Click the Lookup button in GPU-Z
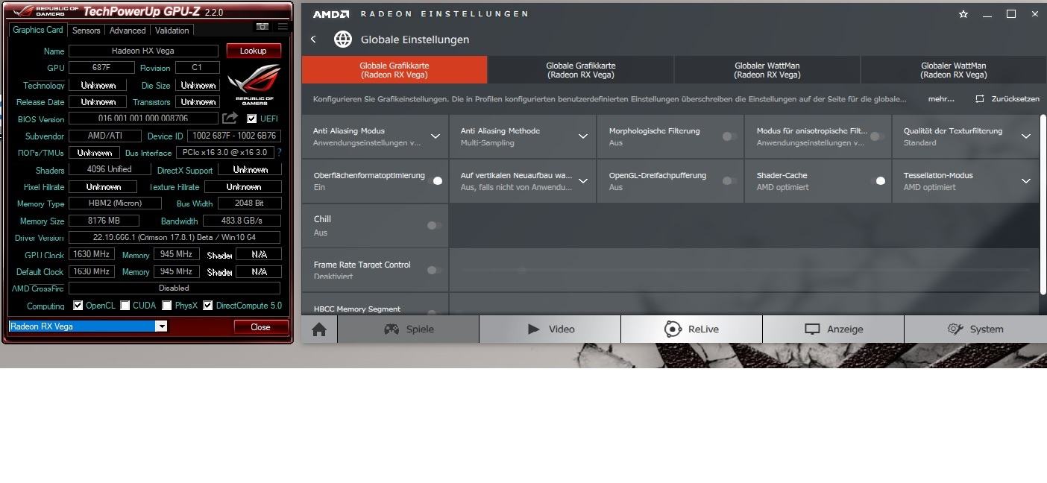This screenshot has height=483, width=1047. coord(253,51)
